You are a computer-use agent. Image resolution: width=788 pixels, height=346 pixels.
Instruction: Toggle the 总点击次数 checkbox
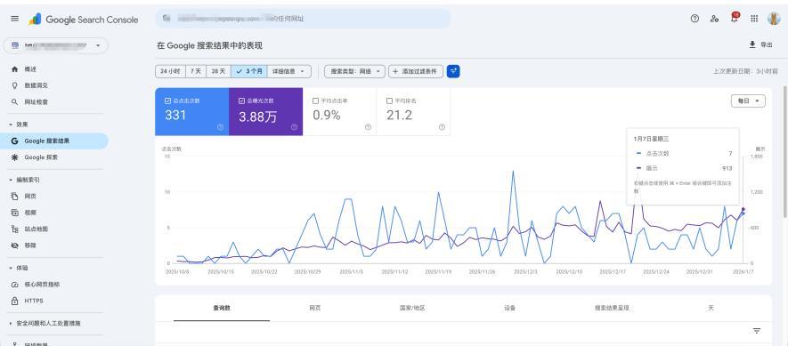coord(168,101)
